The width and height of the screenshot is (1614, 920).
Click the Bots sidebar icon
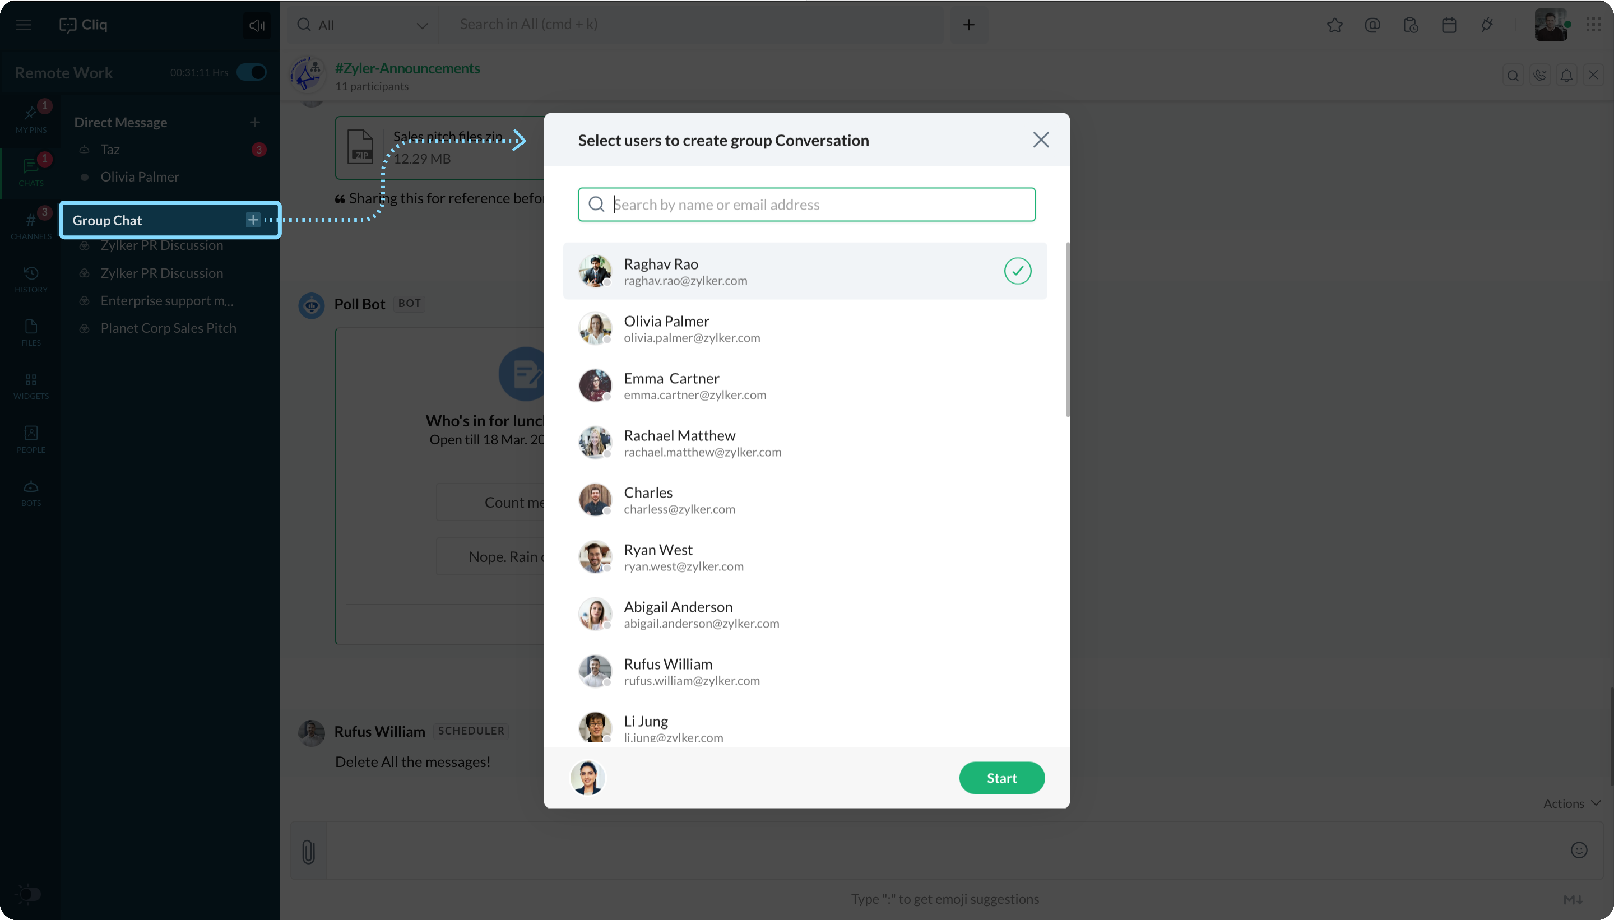pos(31,493)
